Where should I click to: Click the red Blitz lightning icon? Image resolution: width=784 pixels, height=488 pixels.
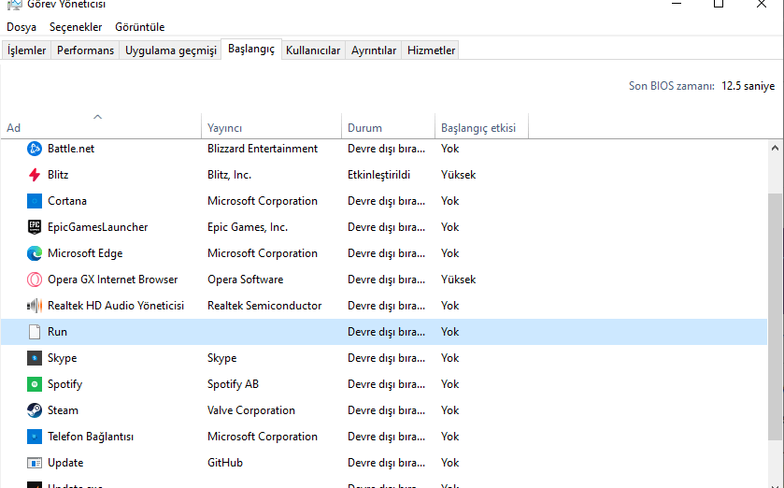coord(34,175)
